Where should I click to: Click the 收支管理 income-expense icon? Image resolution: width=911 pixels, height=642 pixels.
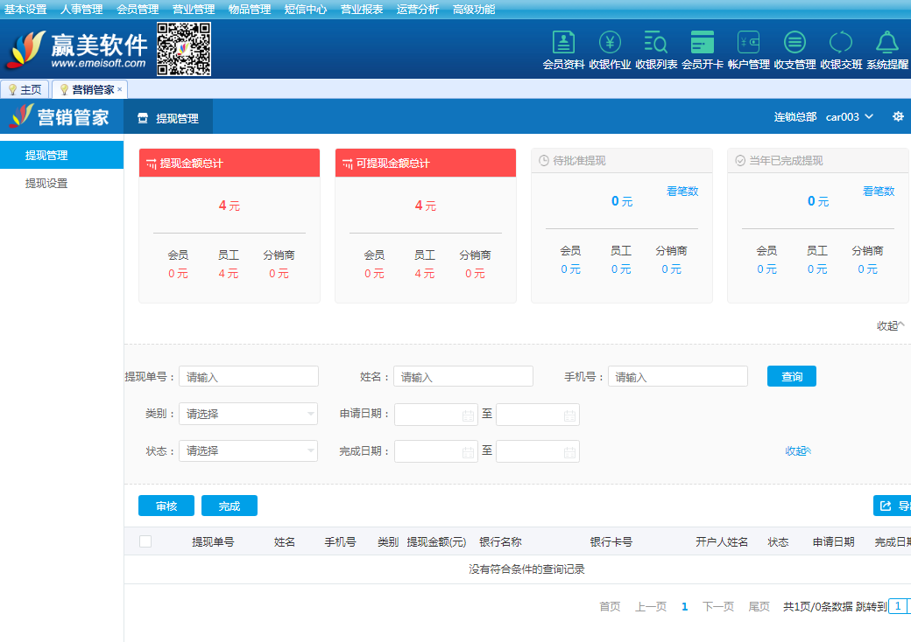(794, 43)
